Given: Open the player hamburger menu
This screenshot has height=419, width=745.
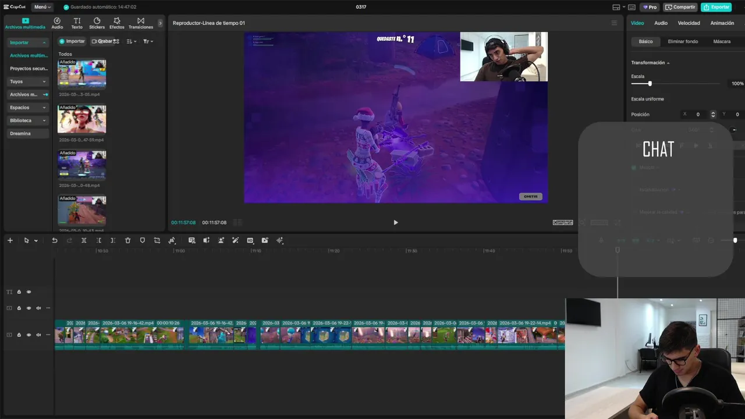Looking at the screenshot, I should point(614,23).
